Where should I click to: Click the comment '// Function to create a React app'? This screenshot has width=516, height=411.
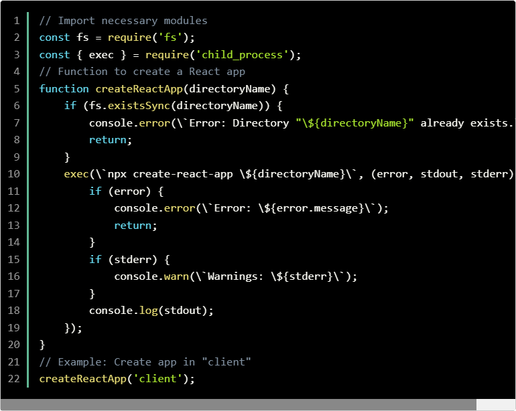tap(142, 72)
